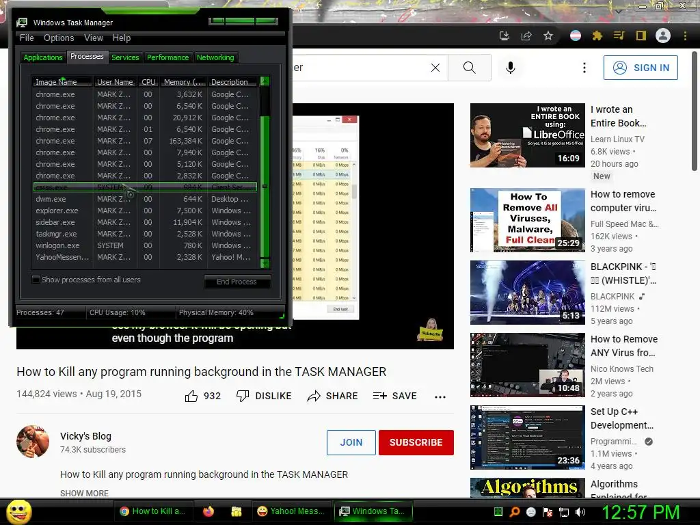Toggle Chrome side panel icon
This screenshot has width=700, height=525.
click(x=641, y=36)
